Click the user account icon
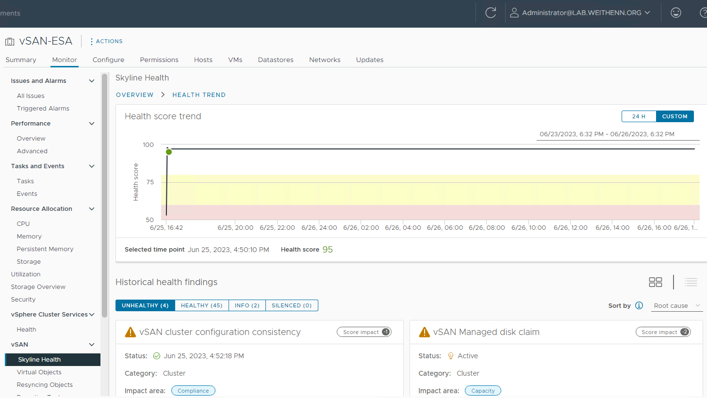This screenshot has width=707, height=398. tap(514, 13)
